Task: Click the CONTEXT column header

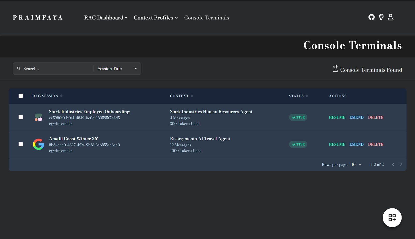Action: 179,96
